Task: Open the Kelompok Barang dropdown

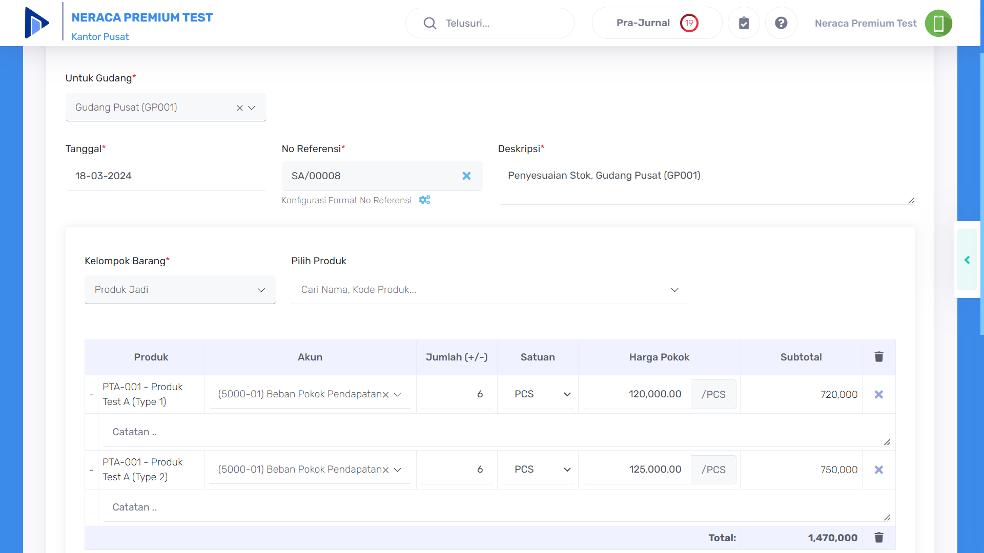Action: pyautogui.click(x=180, y=290)
